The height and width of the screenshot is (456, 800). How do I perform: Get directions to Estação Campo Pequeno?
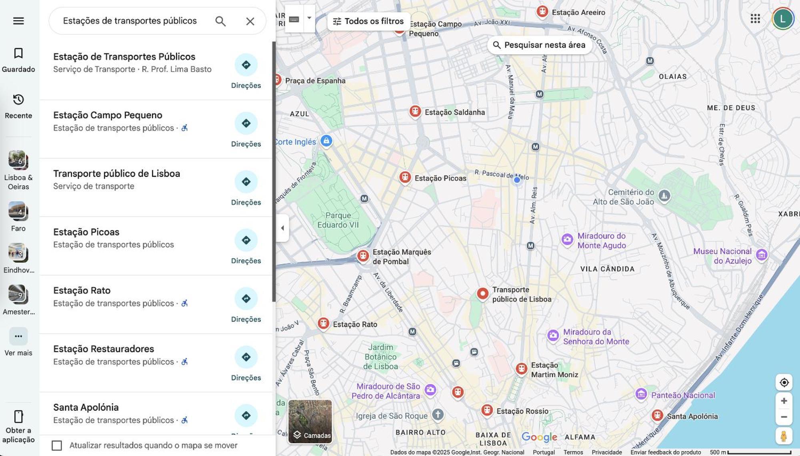pos(246,123)
